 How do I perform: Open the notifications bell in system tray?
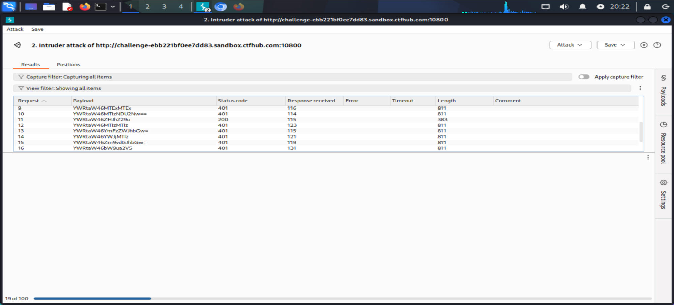[x=582, y=7]
